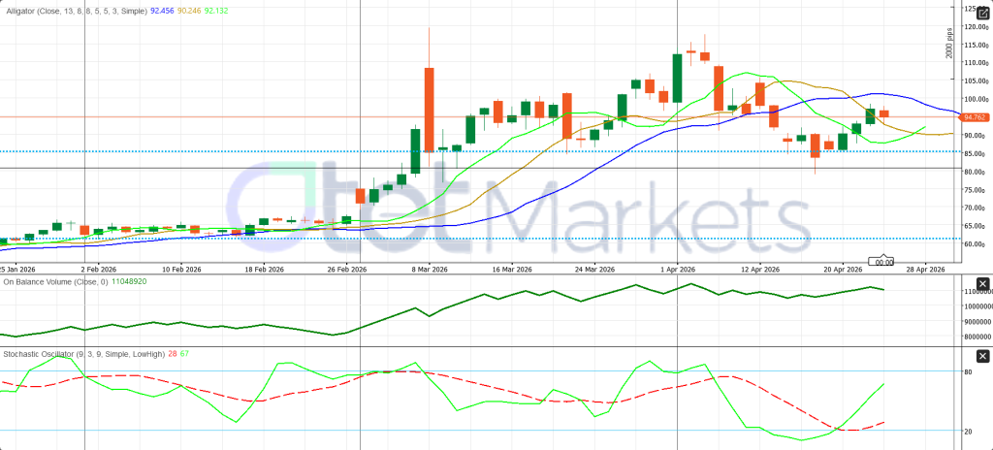993x450 pixels.
Task: Close the Stochastic Oscillator panel
Action: point(982,356)
